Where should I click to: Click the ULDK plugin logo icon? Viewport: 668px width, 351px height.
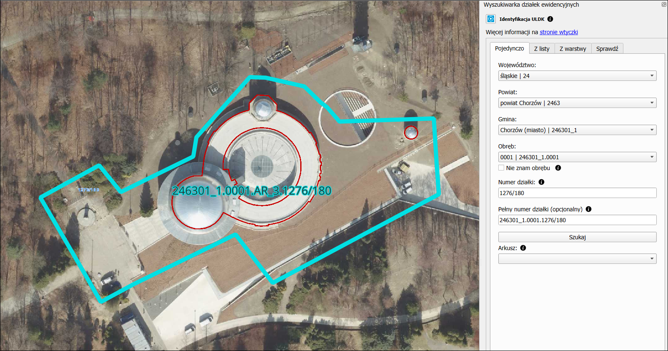(491, 19)
